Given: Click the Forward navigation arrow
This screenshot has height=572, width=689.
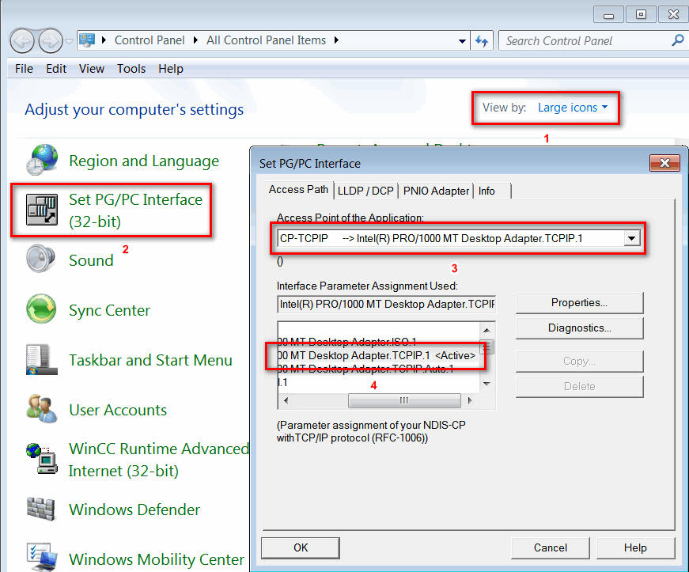Looking at the screenshot, I should (x=51, y=41).
